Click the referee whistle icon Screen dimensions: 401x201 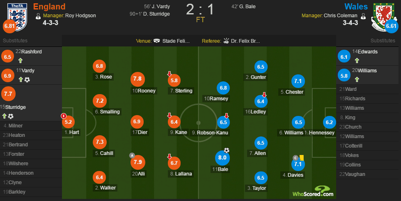[226, 41]
